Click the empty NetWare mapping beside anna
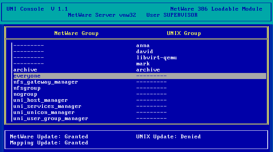This screenshot has width=273, height=152. (x=28, y=46)
